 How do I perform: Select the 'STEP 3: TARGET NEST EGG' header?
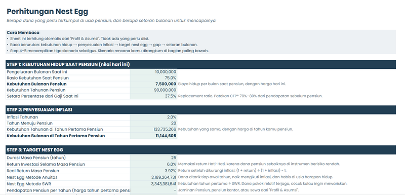pos(200,150)
